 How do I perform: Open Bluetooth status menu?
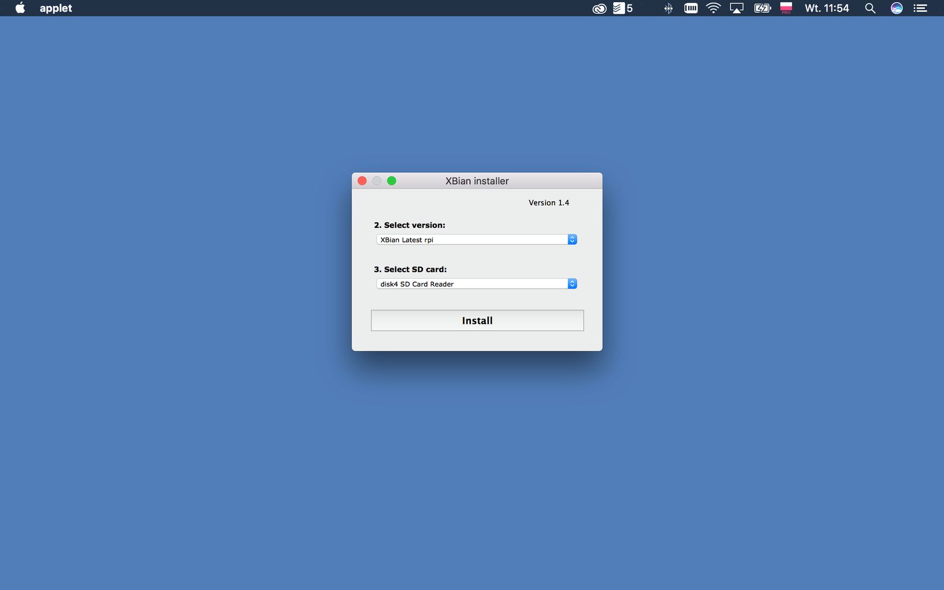668,8
